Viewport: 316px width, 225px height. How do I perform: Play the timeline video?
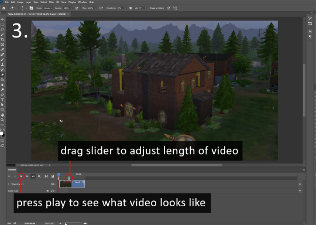pos(21,176)
